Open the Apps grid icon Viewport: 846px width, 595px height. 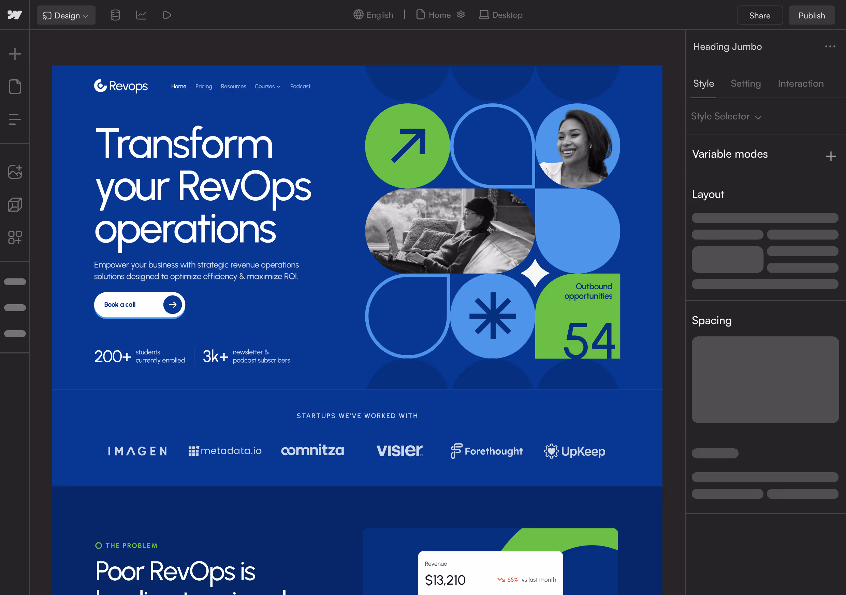click(15, 238)
